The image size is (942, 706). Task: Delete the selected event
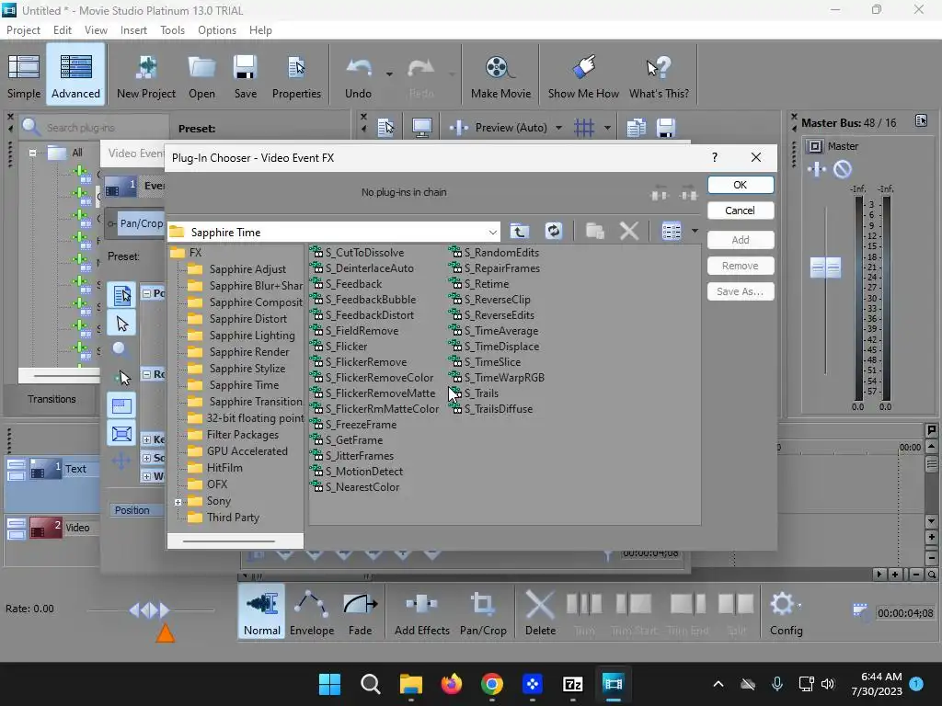click(x=540, y=613)
